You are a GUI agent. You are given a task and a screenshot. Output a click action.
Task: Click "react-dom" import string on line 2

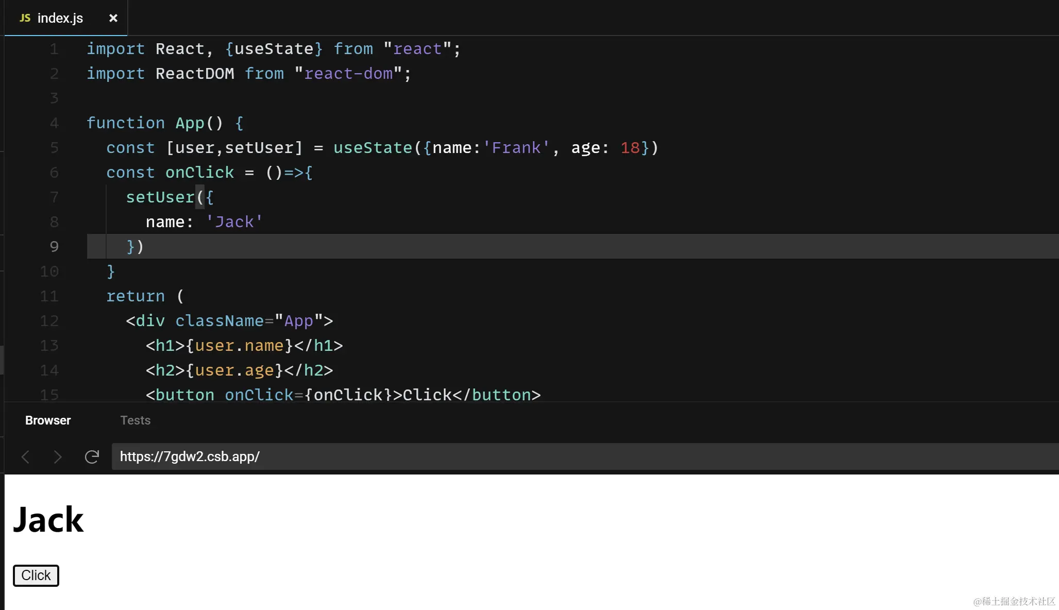pos(348,74)
